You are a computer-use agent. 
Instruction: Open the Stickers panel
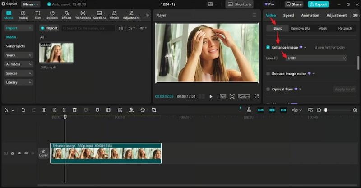[52, 15]
